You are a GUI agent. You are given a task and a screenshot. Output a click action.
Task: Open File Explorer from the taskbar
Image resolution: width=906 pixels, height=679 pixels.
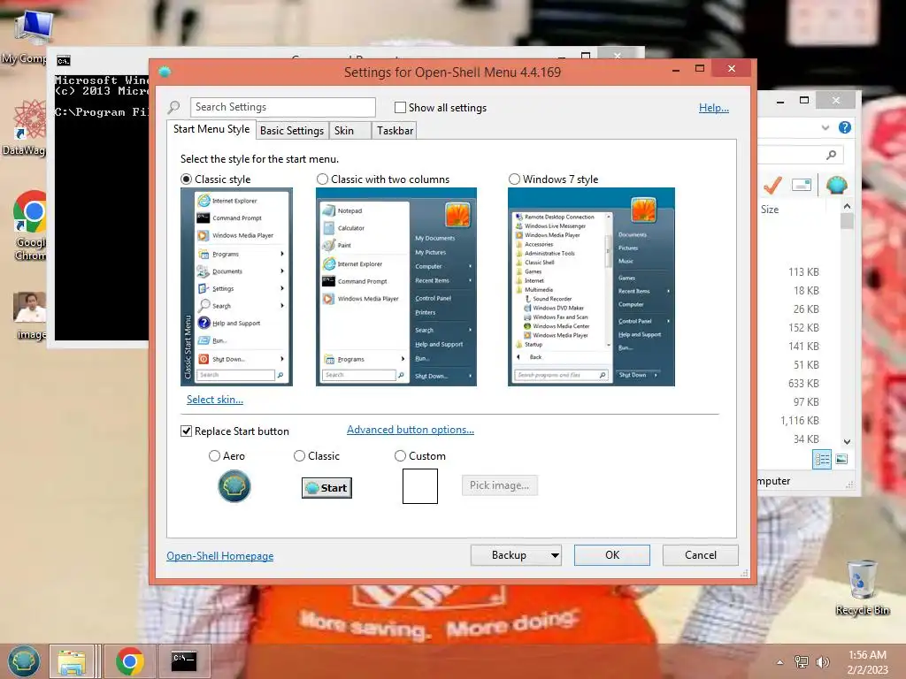pos(71,661)
